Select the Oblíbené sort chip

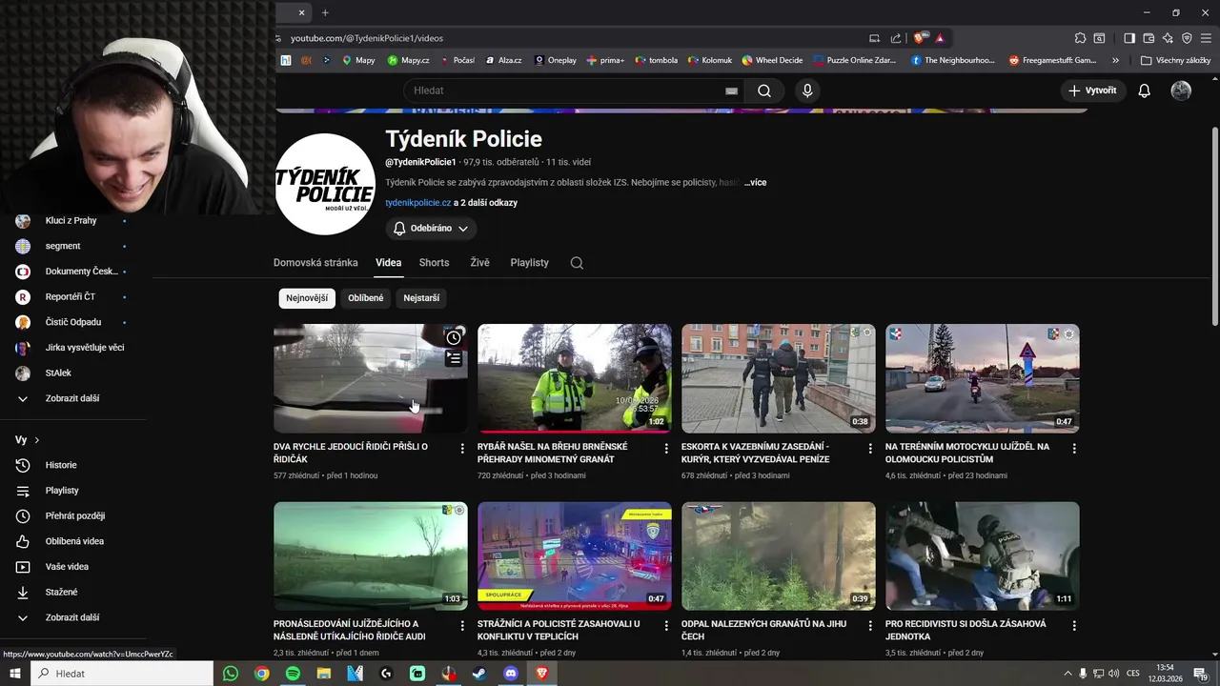(366, 298)
